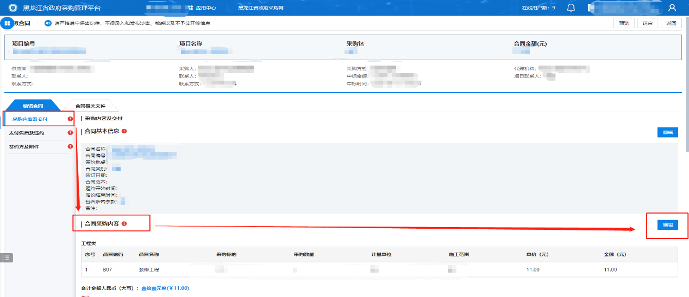689x297 pixels.
Task: Click alert icon next to 支付售后及违约
Action: click(70, 133)
